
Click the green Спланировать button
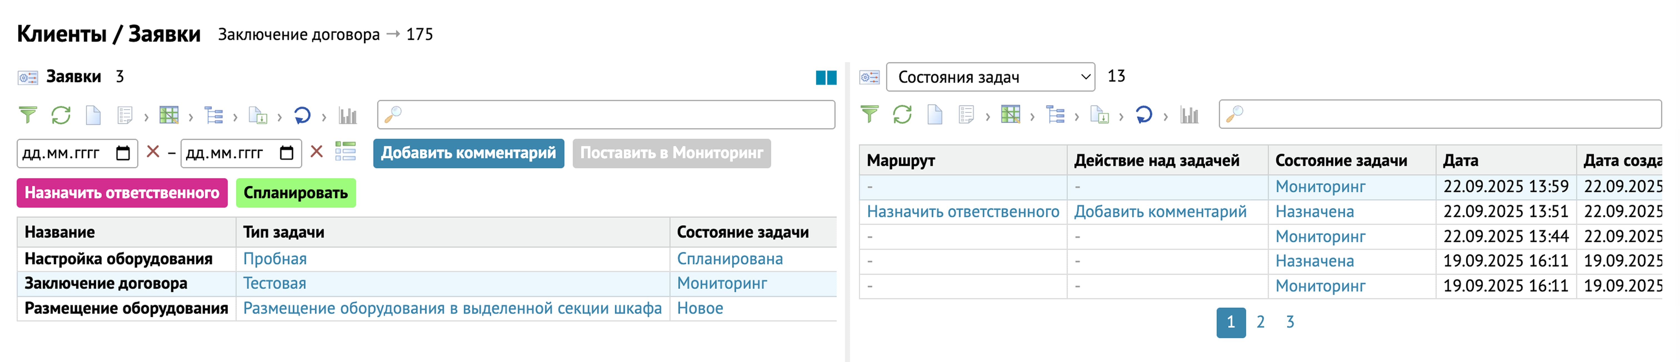pos(296,193)
